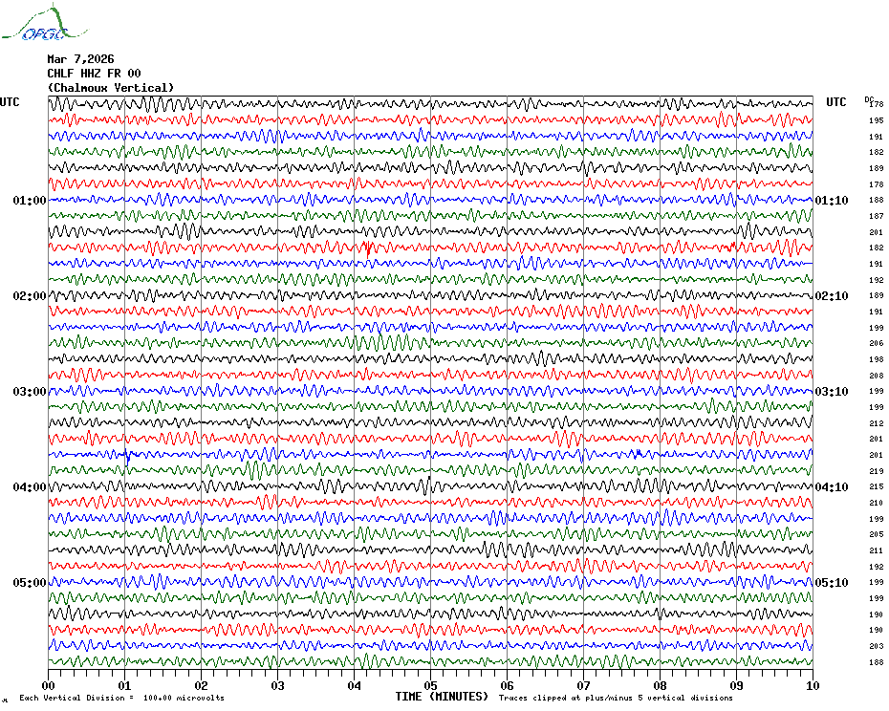Viewport: 889px width, 711px height.
Task: Click the UTC label right of the plot
Action: tap(835, 102)
